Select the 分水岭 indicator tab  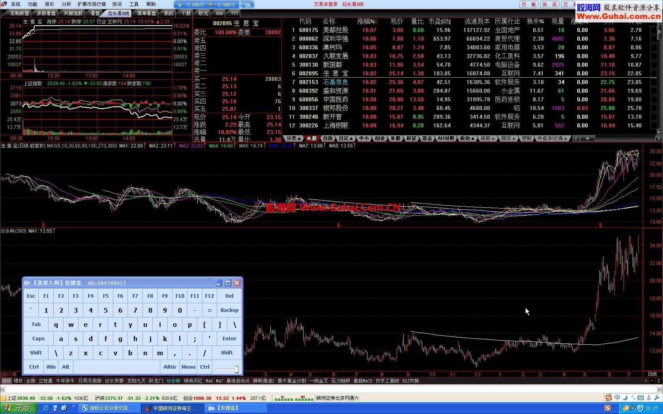(173, 381)
